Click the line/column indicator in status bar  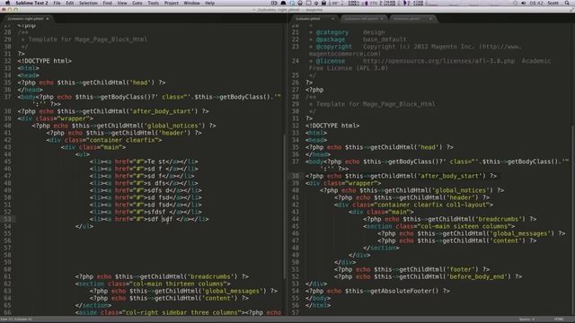[17, 319]
